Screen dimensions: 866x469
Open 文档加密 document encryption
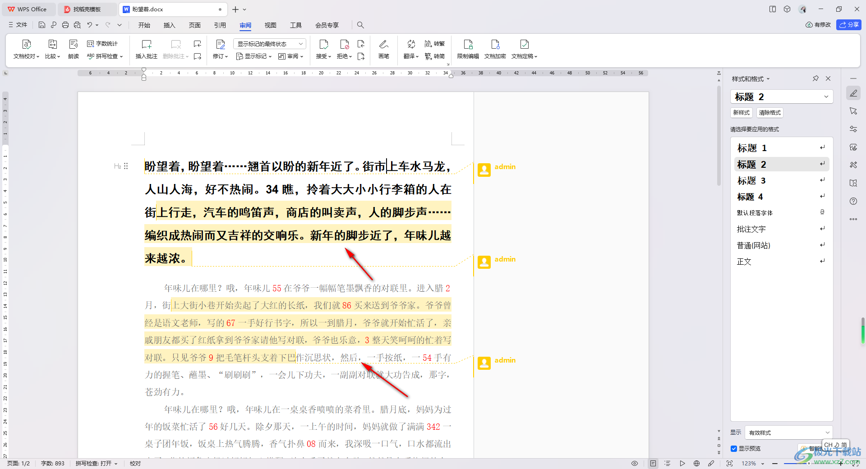(495, 49)
